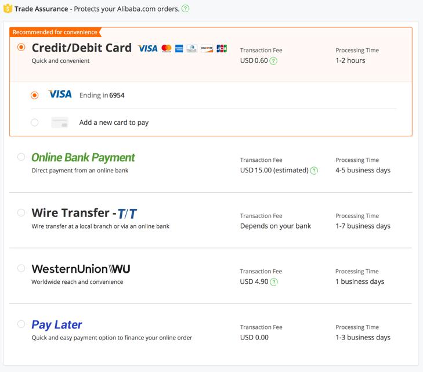
Task: Choose the Add a new card radio
Action: [35, 122]
